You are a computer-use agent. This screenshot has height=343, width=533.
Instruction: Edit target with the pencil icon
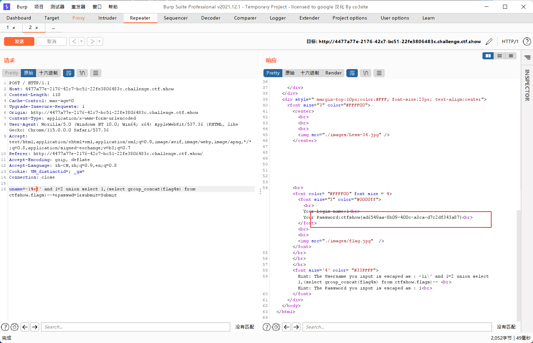click(x=489, y=41)
